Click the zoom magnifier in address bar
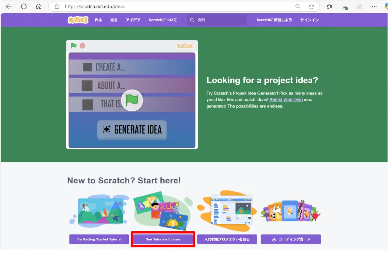Viewport: 388px width, 262px height. pyautogui.click(x=297, y=6)
